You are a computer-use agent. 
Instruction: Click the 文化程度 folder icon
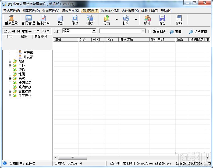click(x=15, y=91)
